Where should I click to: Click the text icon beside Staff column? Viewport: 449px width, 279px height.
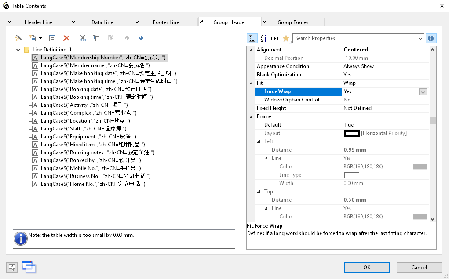(35, 129)
